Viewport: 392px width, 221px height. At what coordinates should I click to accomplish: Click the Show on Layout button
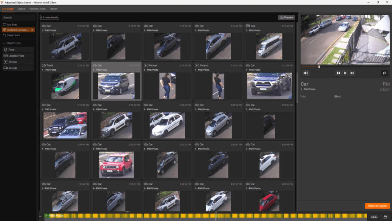[x=377, y=206]
